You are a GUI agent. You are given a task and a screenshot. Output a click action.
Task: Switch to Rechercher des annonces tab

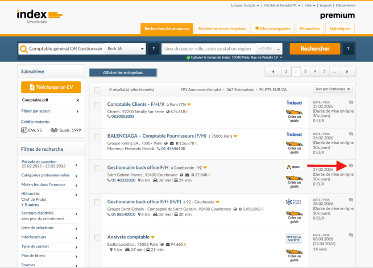(167, 28)
